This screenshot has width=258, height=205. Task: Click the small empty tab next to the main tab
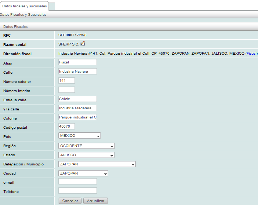[x=52, y=6]
